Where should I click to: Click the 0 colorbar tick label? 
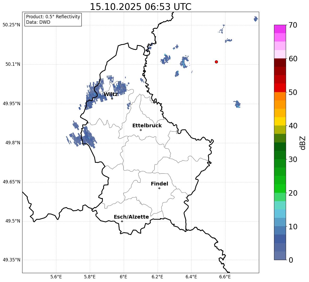pos(291,260)
